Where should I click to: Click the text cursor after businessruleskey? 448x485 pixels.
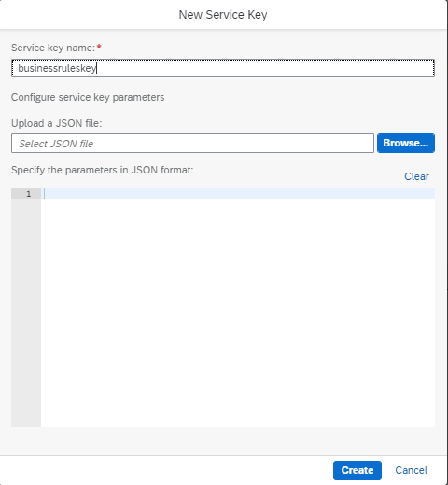click(97, 68)
